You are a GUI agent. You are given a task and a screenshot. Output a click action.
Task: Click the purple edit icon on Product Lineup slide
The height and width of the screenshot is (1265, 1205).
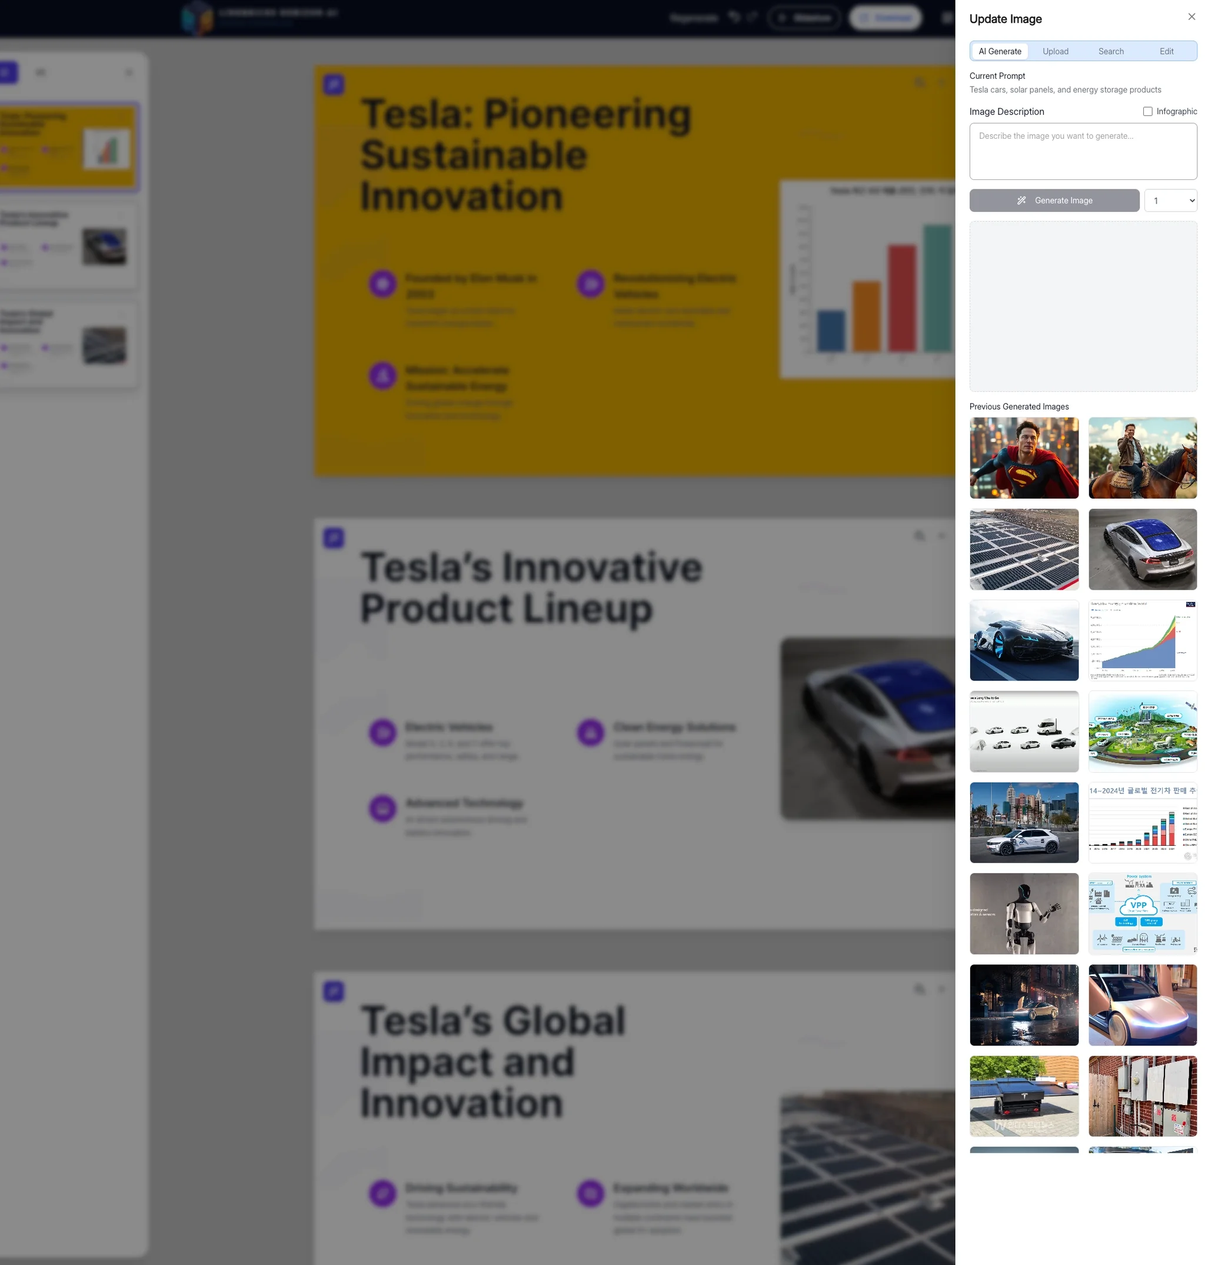[334, 538]
